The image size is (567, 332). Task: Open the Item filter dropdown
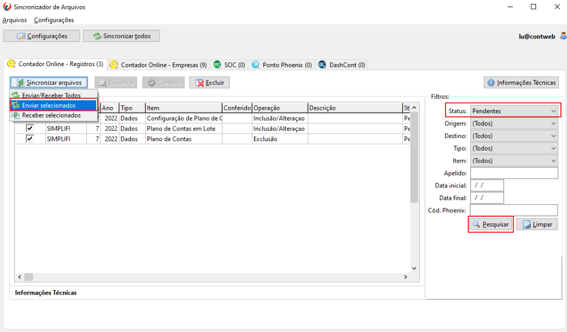[x=514, y=161]
